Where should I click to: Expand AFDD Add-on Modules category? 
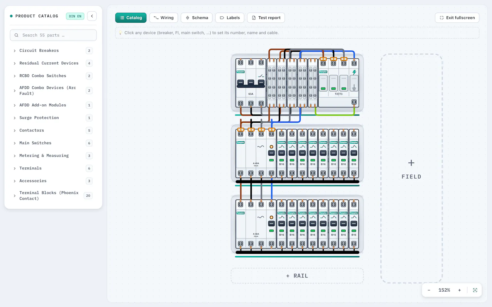(53, 105)
